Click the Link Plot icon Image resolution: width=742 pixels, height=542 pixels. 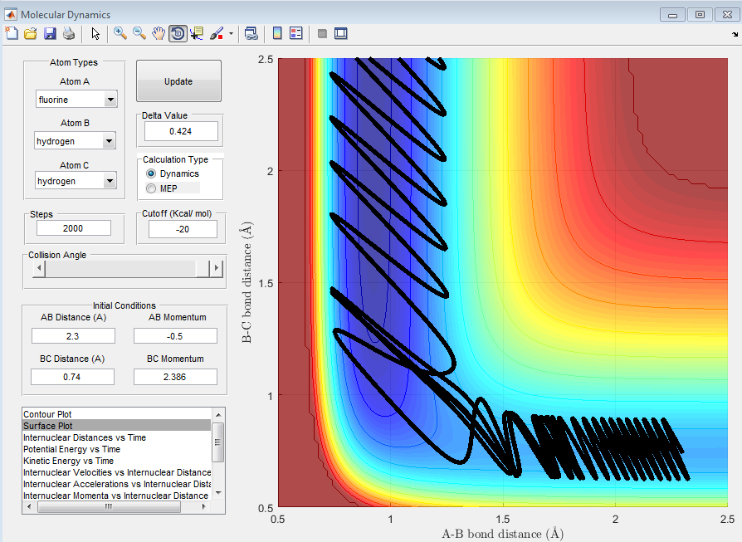click(x=251, y=33)
